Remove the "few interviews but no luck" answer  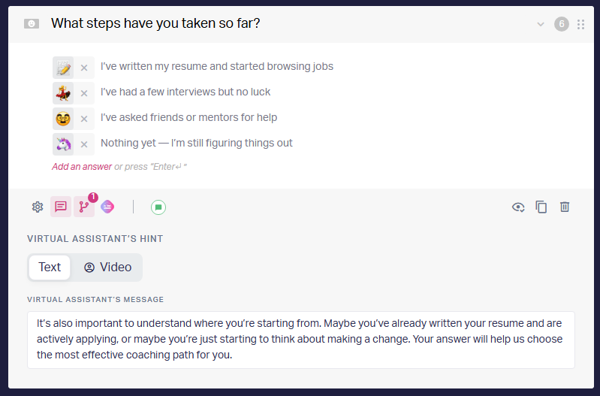[x=84, y=93]
